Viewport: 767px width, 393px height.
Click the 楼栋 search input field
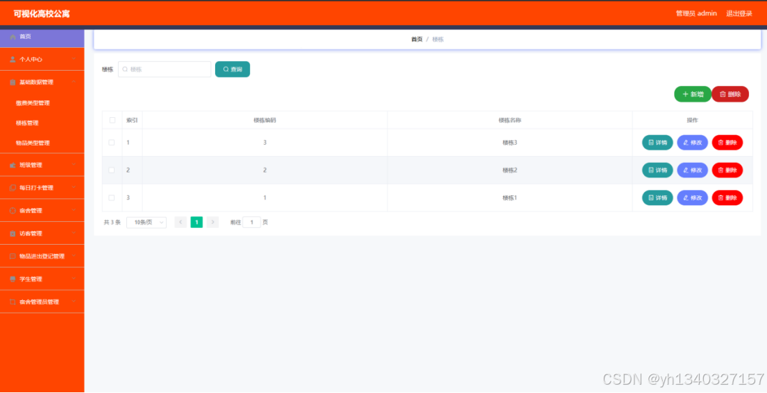165,69
